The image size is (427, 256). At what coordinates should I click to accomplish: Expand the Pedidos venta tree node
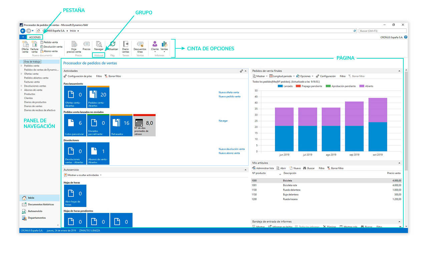point(21,66)
